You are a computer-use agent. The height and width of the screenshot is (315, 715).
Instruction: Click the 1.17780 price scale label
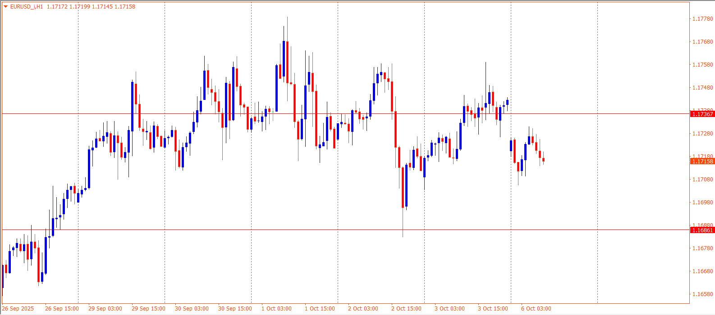(x=702, y=19)
